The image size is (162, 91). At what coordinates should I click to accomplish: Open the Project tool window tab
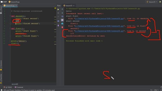pyautogui.click(x=1, y=10)
